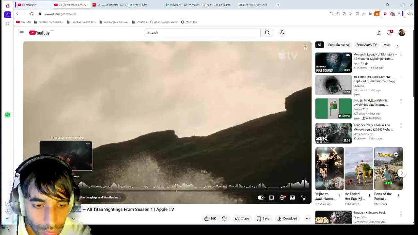Screen dimensions: 418x235
Task: Switch to MovieBox browser tab
Action: [x=182, y=5]
